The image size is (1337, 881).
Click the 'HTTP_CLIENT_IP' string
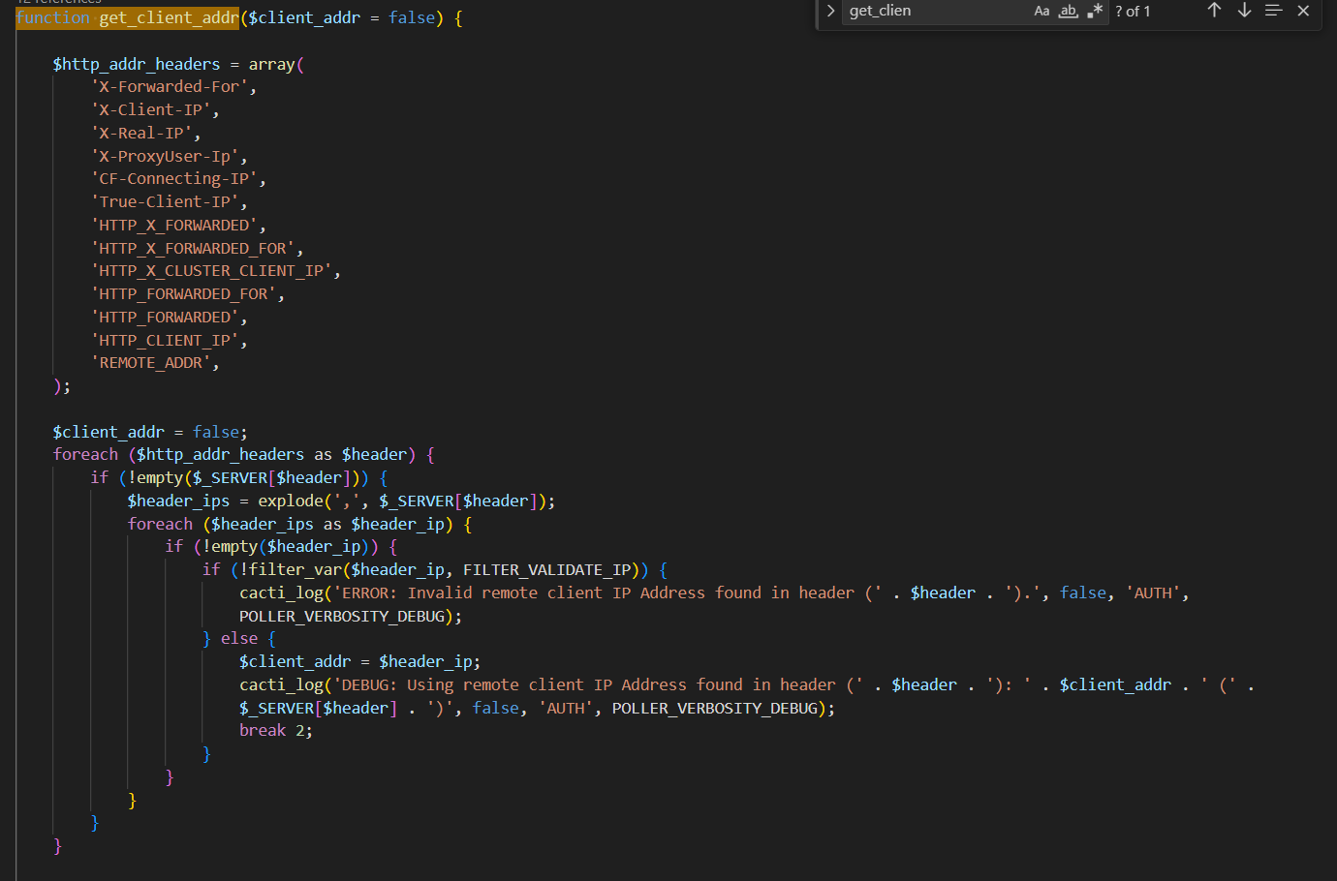pyautogui.click(x=165, y=341)
